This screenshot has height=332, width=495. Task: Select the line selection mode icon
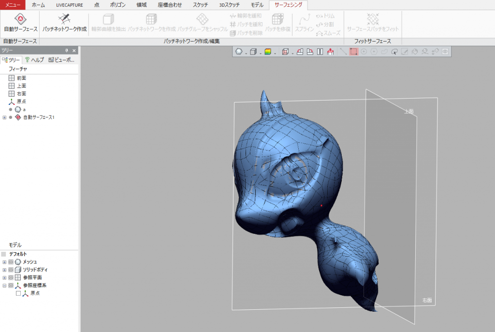pyautogui.click(x=343, y=51)
